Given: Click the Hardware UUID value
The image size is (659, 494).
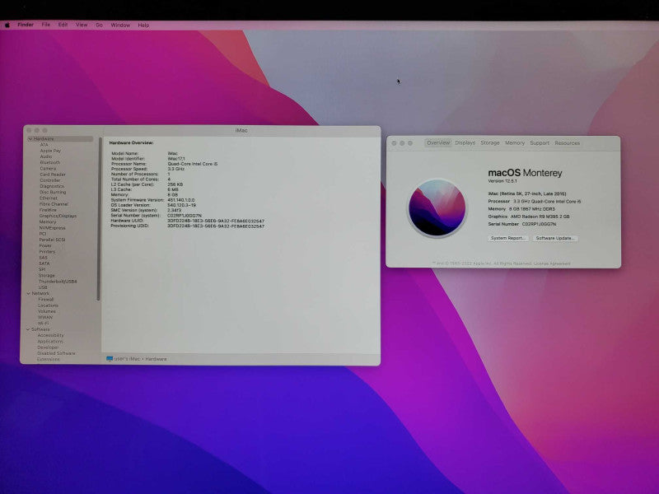Looking at the screenshot, I should (216, 221).
